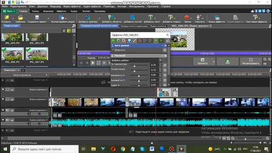
Task: Toggle lock icon on Video Track 2
Action: click(12, 90)
